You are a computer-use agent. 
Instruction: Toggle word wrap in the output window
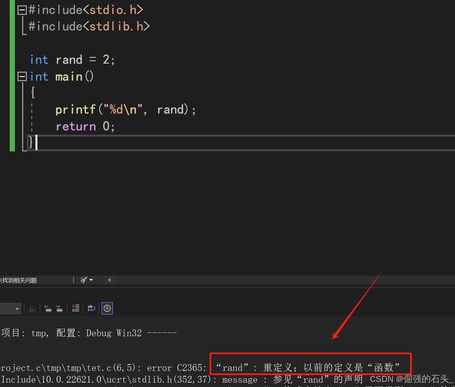(91, 308)
